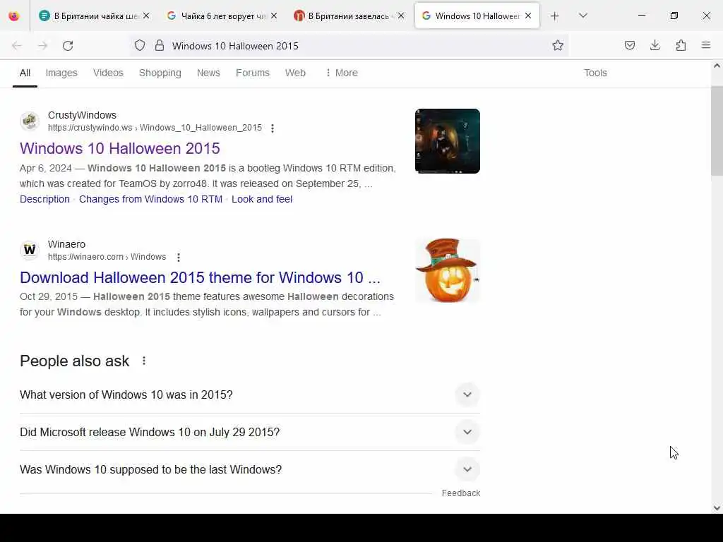Image resolution: width=723 pixels, height=542 pixels.
Task: Switch to Videos search results
Action: 108,73
